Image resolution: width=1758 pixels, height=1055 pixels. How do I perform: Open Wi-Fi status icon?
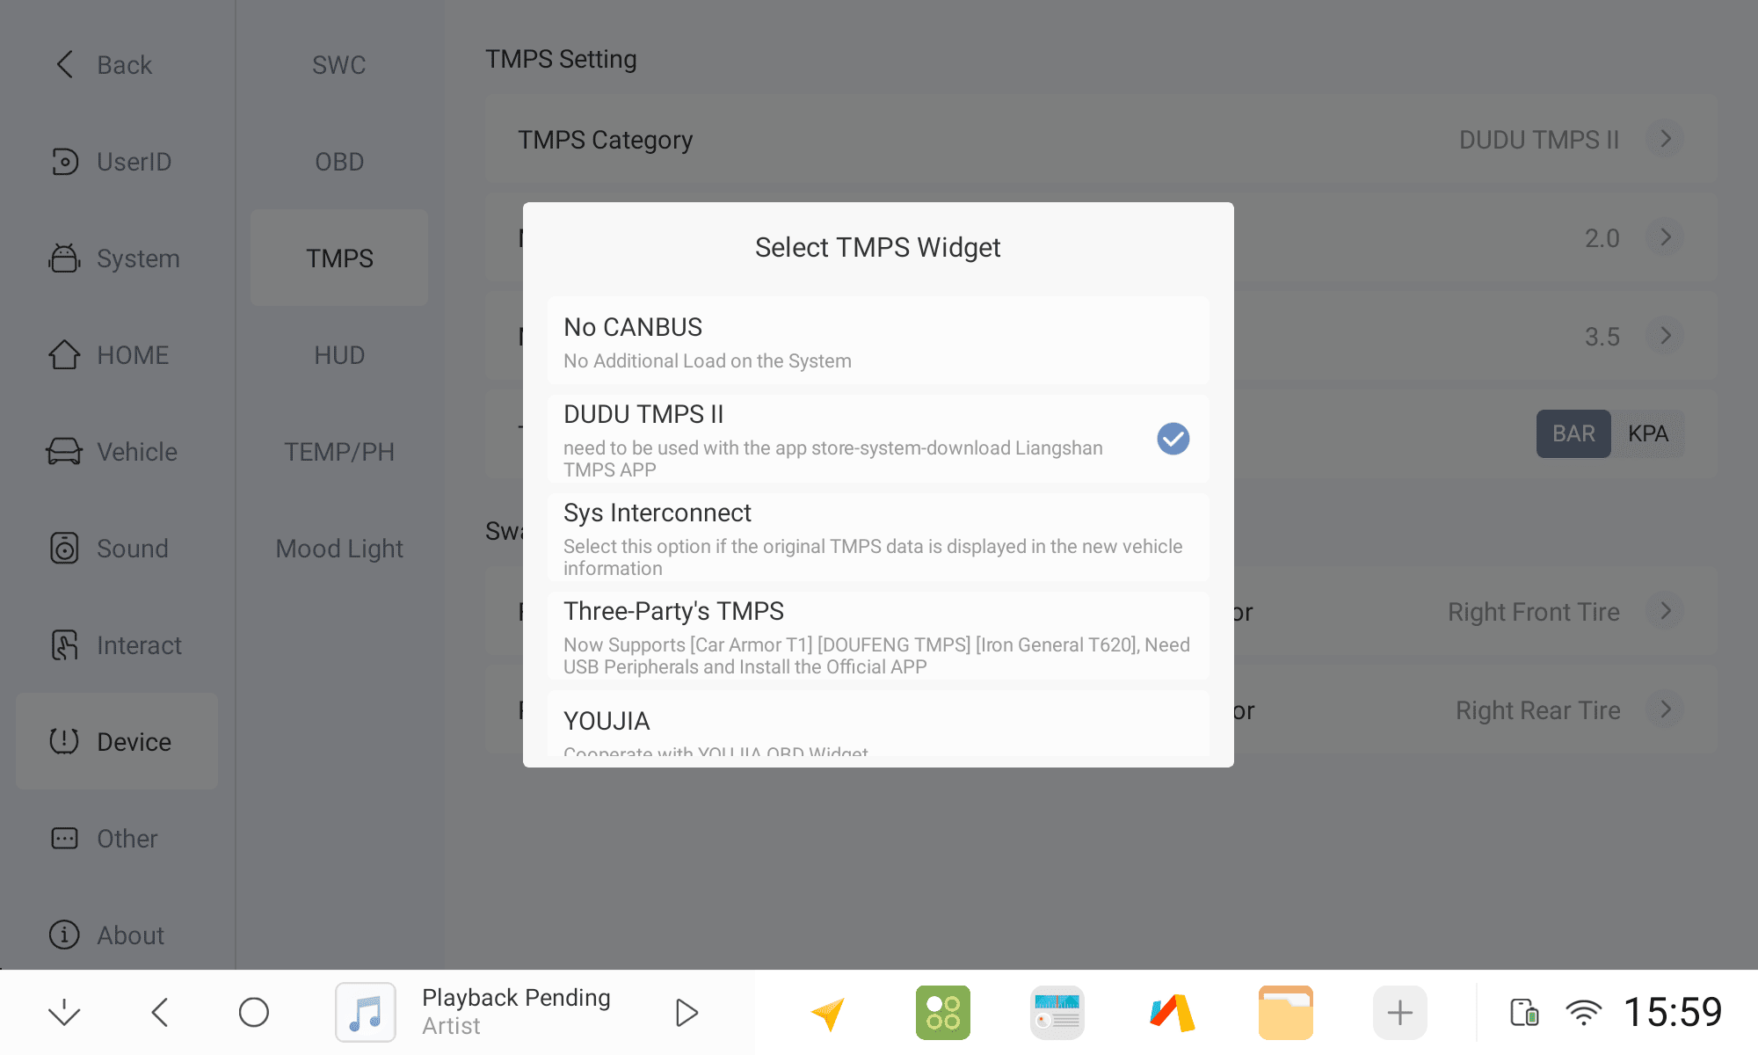1584,1013
